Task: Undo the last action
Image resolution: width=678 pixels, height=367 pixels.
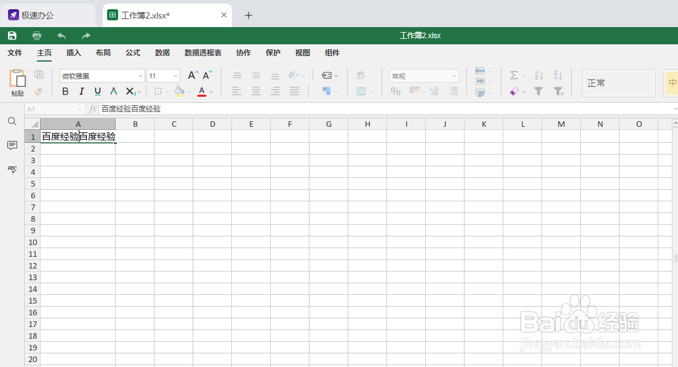Action: pyautogui.click(x=62, y=36)
